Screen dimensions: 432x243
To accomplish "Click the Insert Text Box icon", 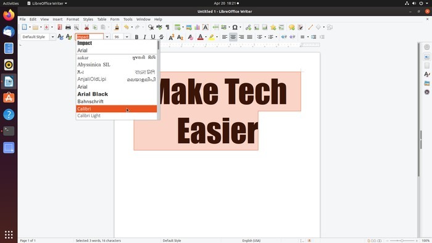I will point(206,27).
